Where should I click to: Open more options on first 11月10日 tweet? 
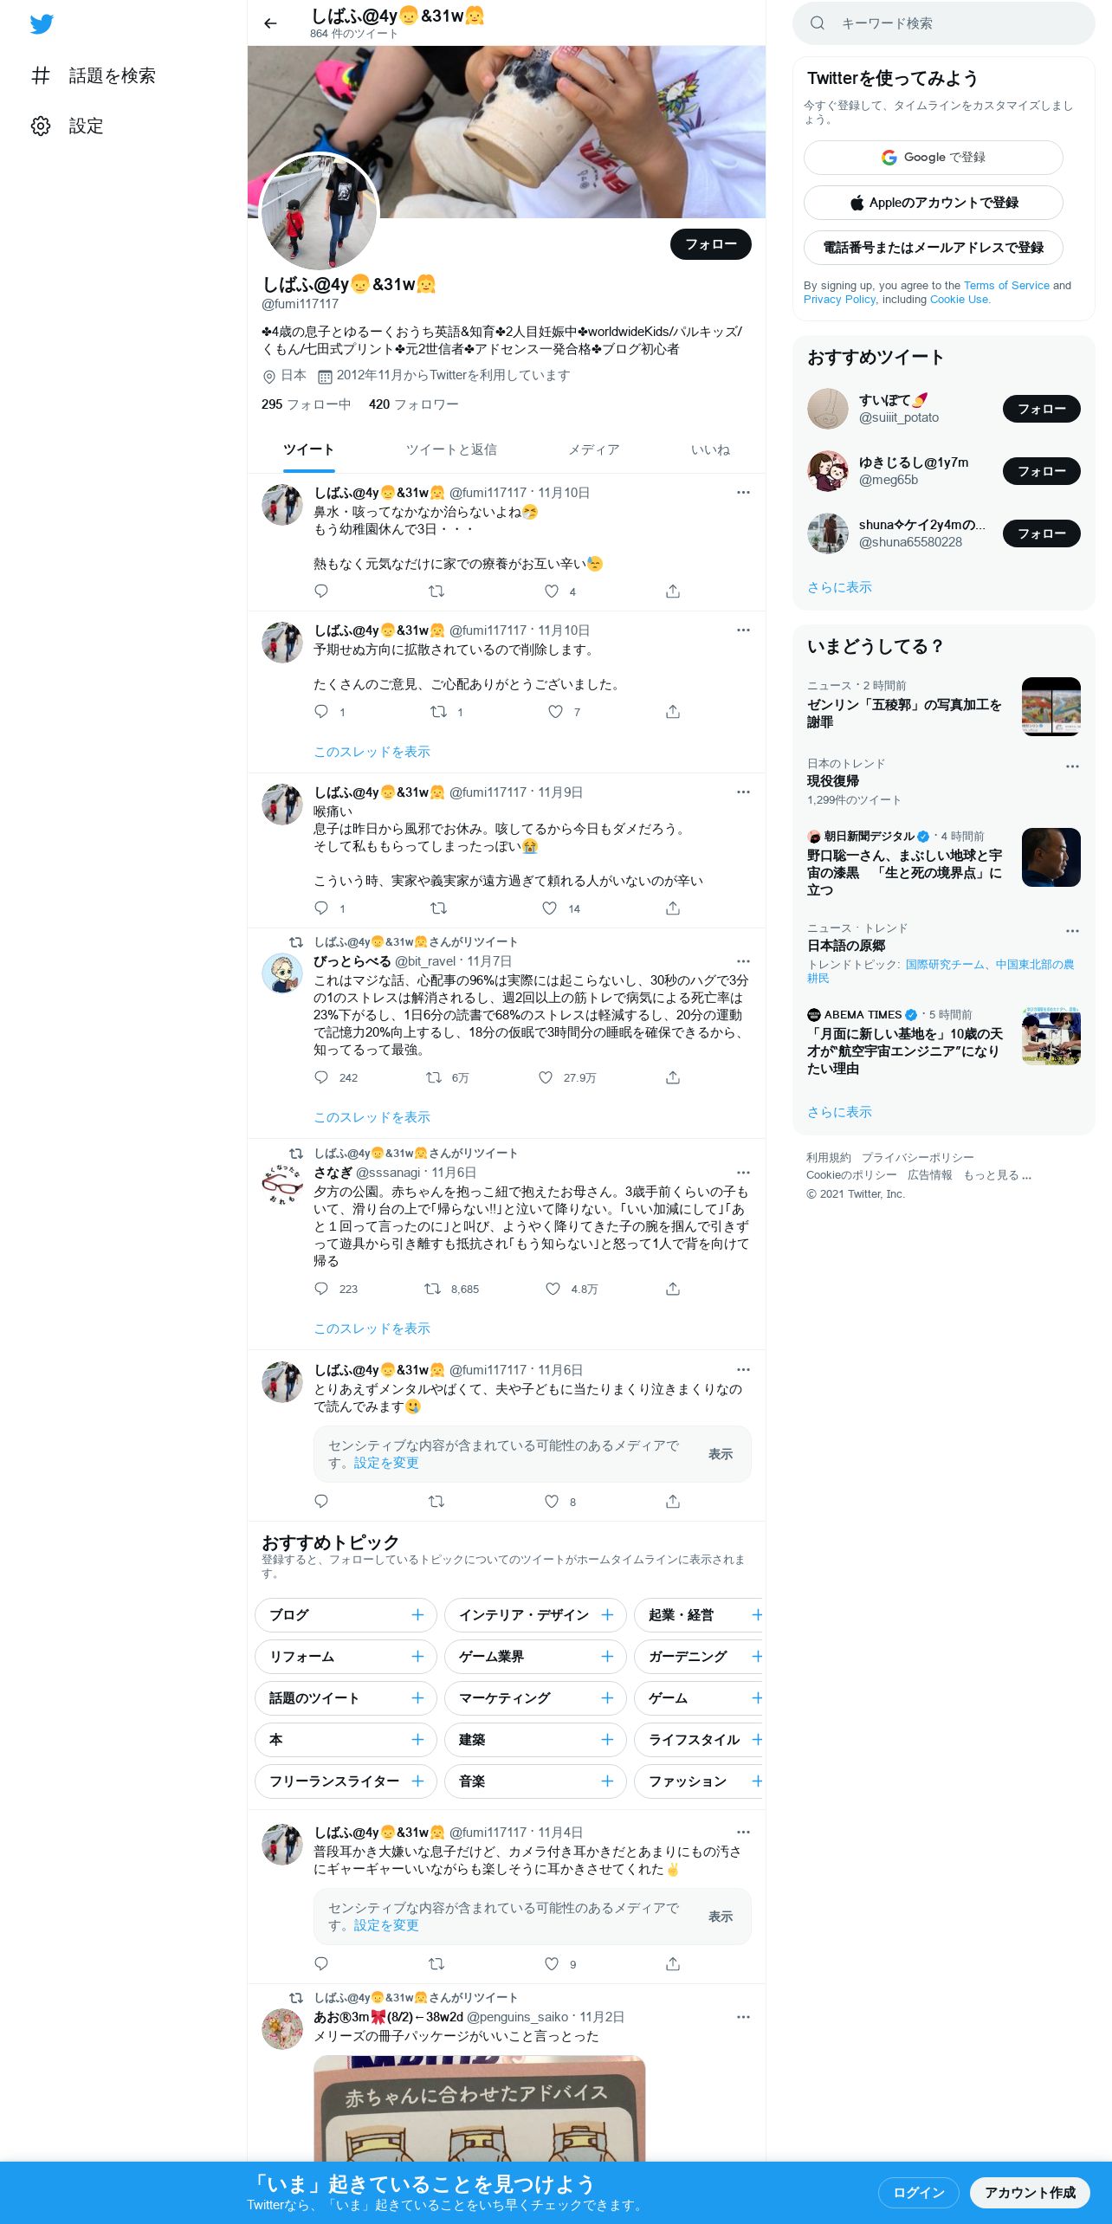[x=743, y=492]
